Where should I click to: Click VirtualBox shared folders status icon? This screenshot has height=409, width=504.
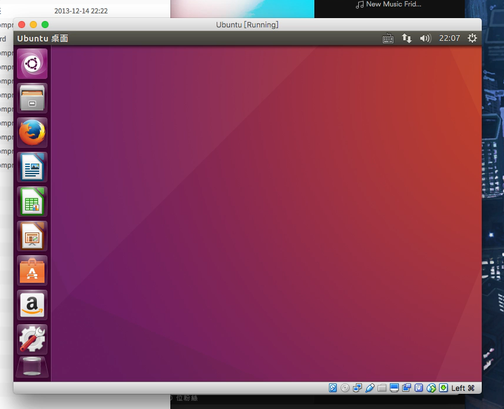(382, 388)
